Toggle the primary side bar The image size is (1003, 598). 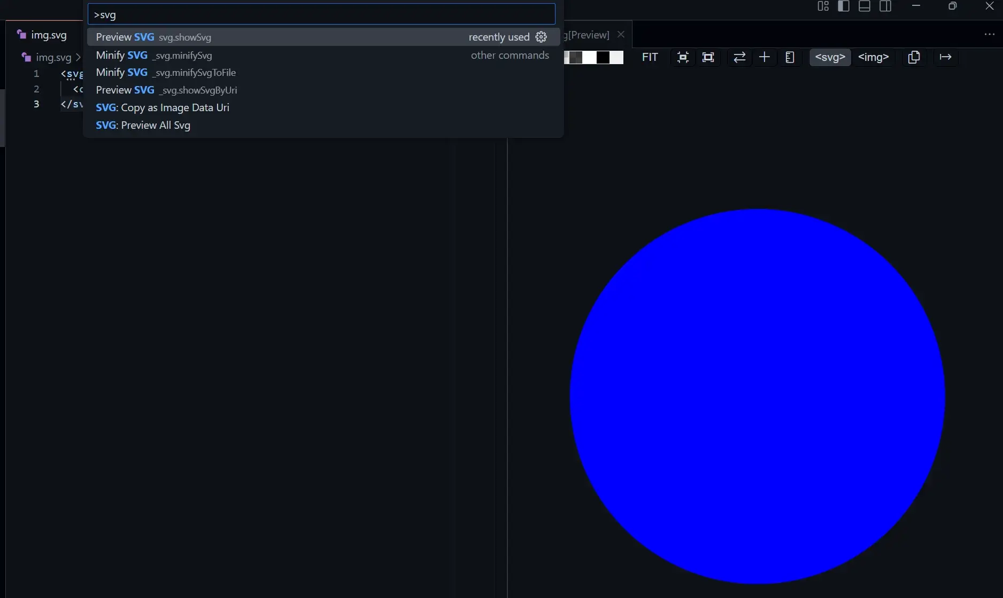(x=844, y=6)
